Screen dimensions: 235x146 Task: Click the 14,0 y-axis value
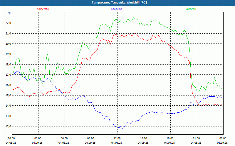(9, 106)
